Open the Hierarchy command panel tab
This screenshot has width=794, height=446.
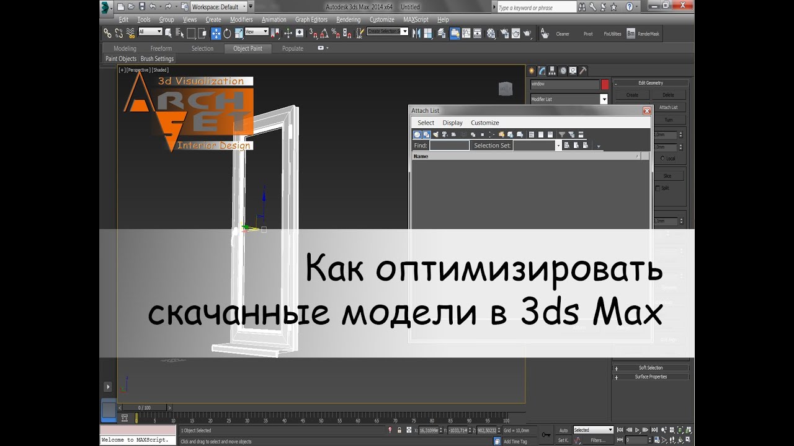(x=552, y=71)
